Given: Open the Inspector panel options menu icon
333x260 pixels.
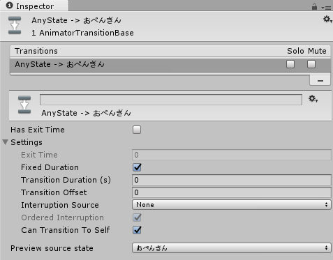Looking at the screenshot, I should [326, 8].
